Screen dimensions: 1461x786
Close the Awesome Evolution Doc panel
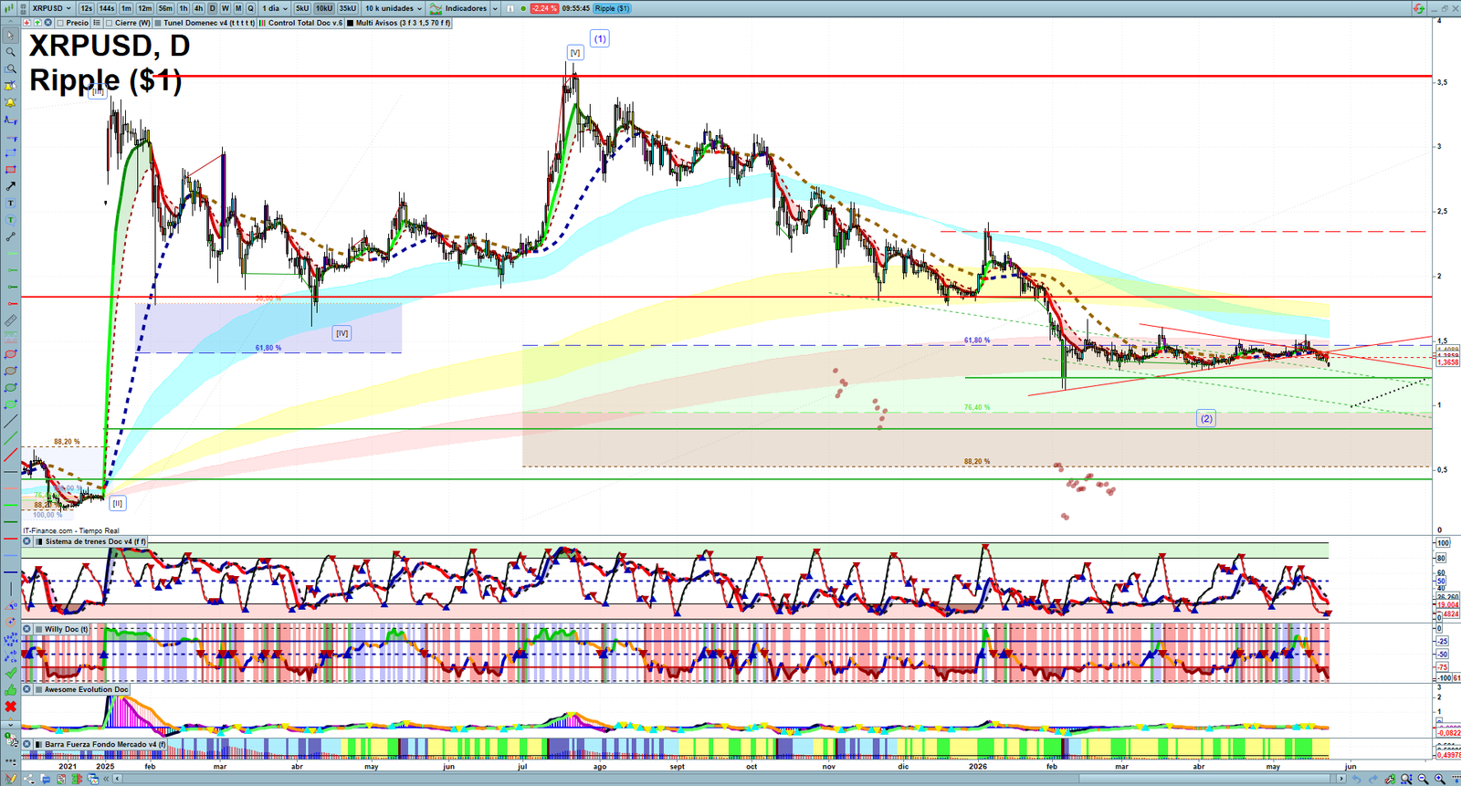pos(26,689)
